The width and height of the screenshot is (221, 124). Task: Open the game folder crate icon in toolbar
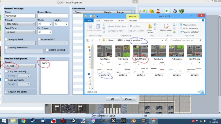182,11
